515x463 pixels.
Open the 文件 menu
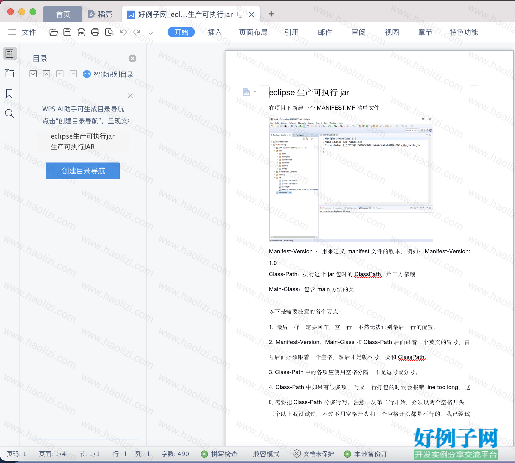point(29,32)
